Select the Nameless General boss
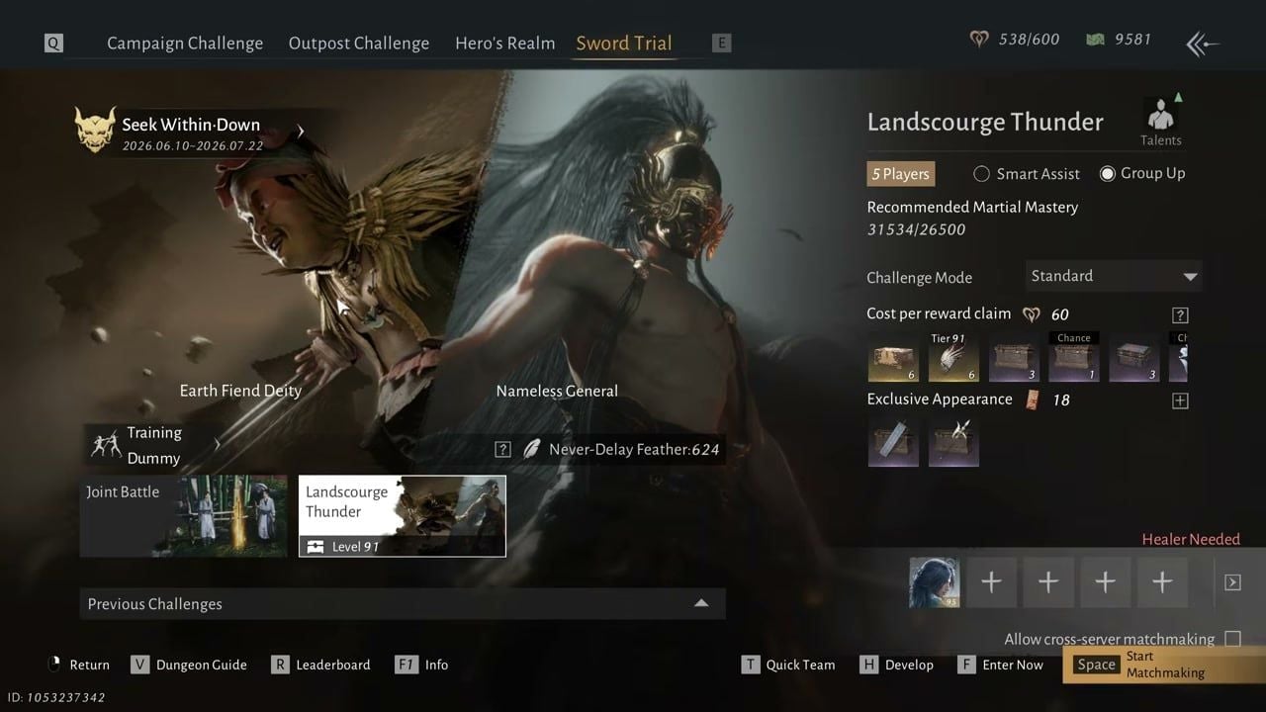The image size is (1266, 712). coord(557,391)
